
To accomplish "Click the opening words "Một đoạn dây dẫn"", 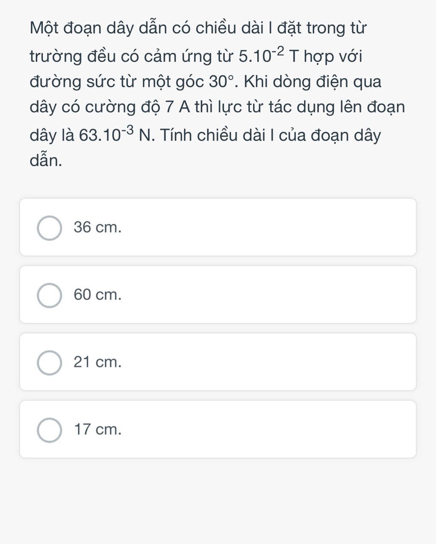I will click(x=99, y=29).
